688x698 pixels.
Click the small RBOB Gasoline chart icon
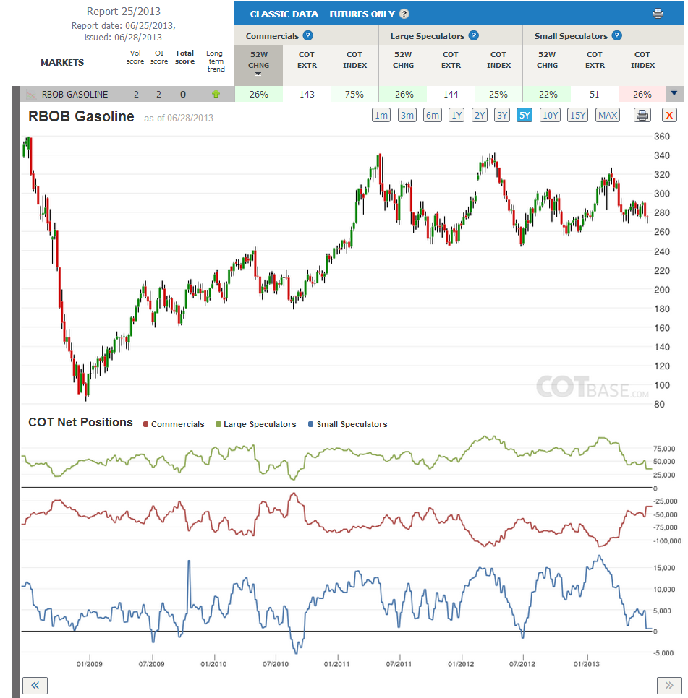coord(30,95)
